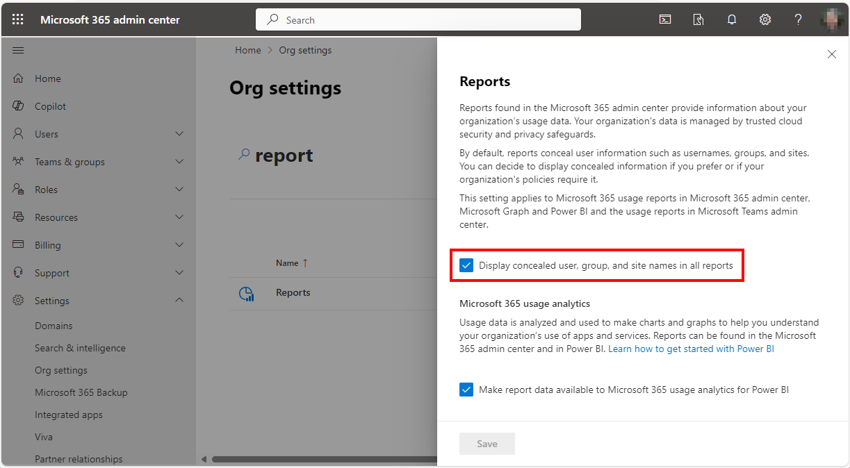Open Cloud Shell from the top bar

click(x=665, y=19)
